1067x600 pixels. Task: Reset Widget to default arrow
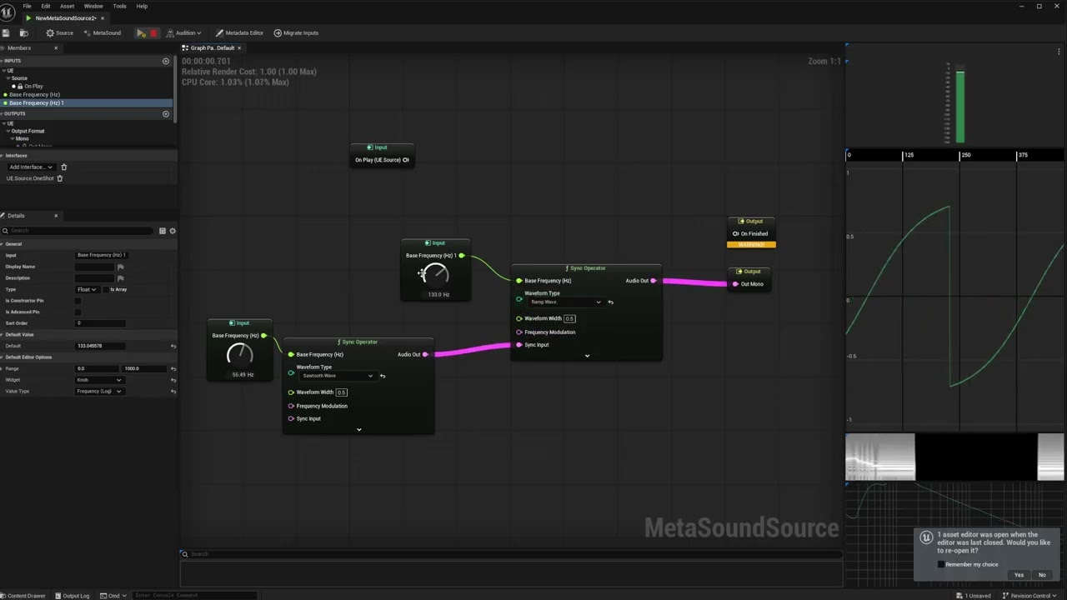point(173,380)
